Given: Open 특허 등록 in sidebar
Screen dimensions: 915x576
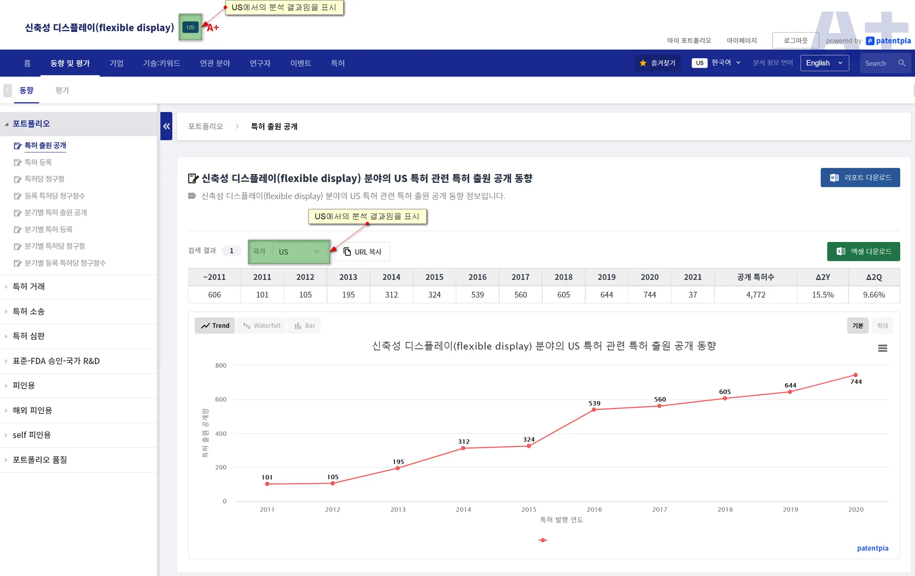Looking at the screenshot, I should pos(38,162).
